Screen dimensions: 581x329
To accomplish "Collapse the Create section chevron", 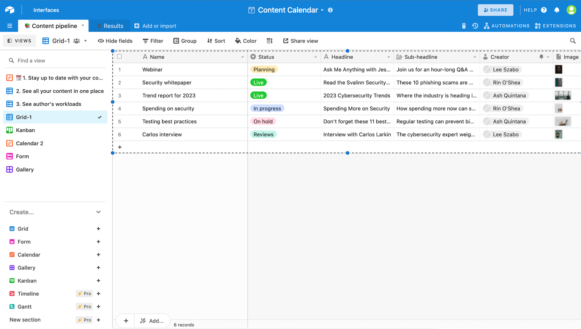I will point(98,212).
